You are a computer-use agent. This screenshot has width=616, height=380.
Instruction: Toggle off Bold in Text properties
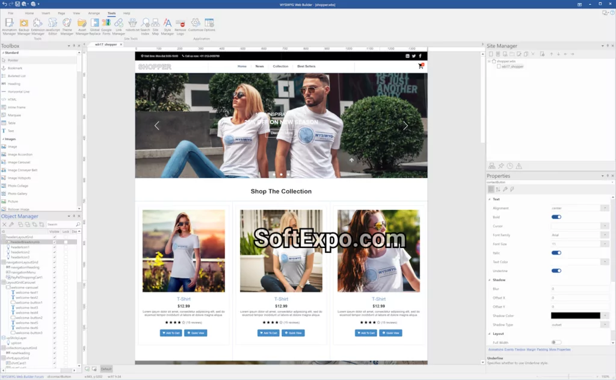557,217
